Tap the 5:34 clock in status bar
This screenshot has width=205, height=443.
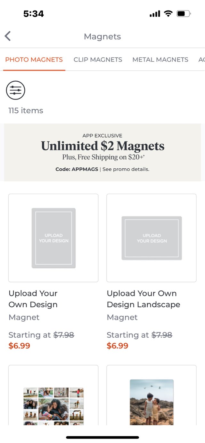(34, 14)
